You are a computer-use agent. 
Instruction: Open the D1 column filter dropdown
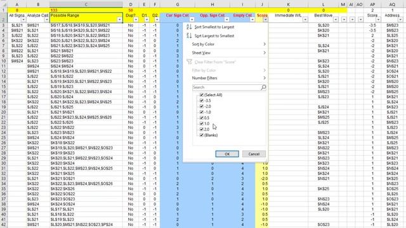pos(147,20)
